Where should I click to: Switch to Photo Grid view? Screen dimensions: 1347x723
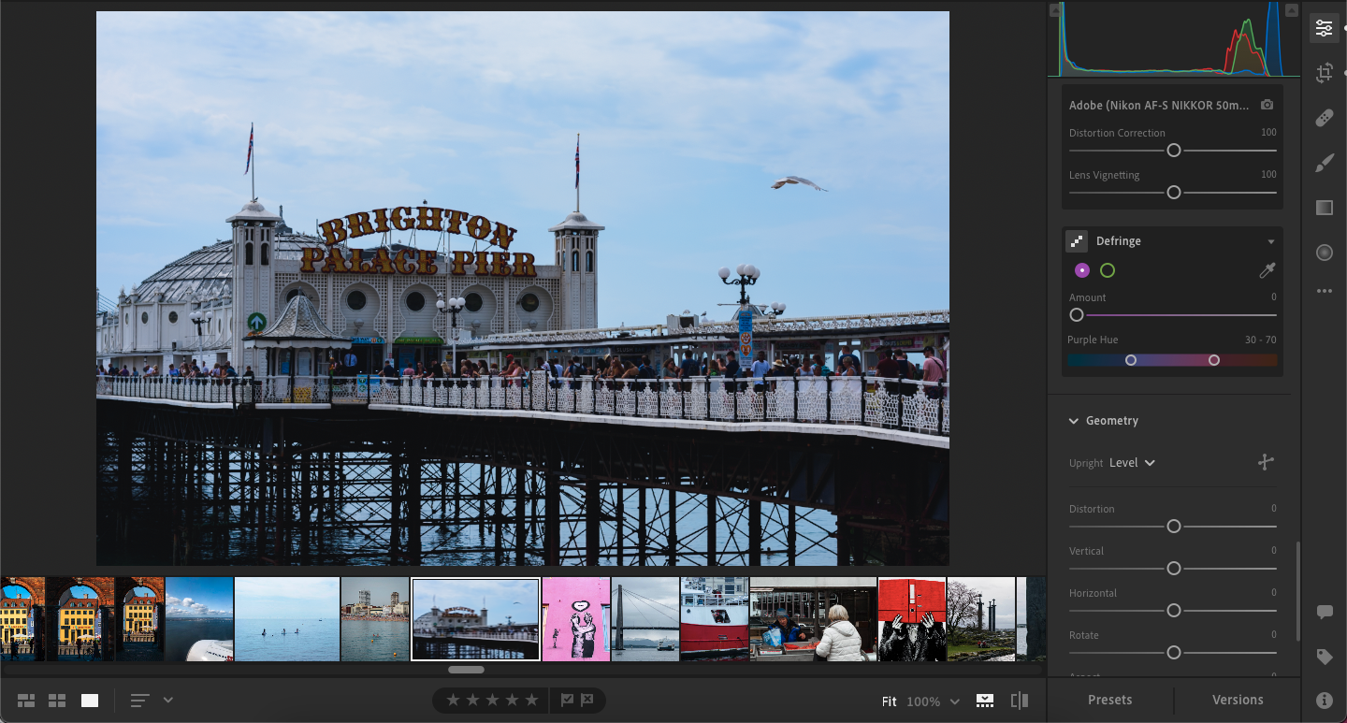26,701
